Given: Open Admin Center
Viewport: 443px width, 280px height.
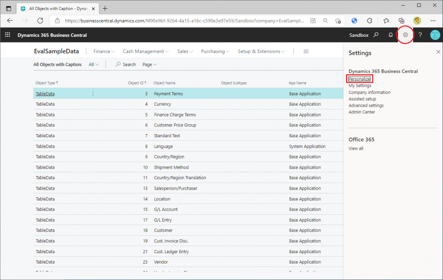Looking at the screenshot, I should tap(362, 112).
